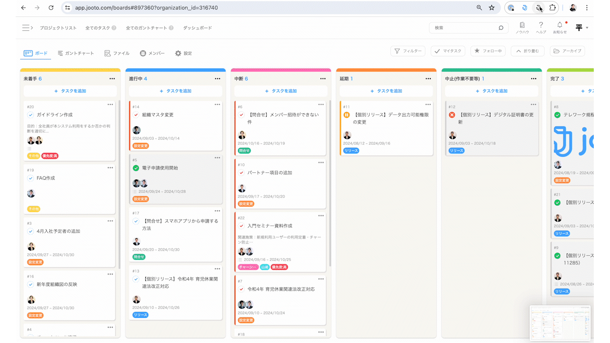The width and height of the screenshot is (610, 343).
Task: Collapse the board using 折り畳む
Action: (528, 51)
